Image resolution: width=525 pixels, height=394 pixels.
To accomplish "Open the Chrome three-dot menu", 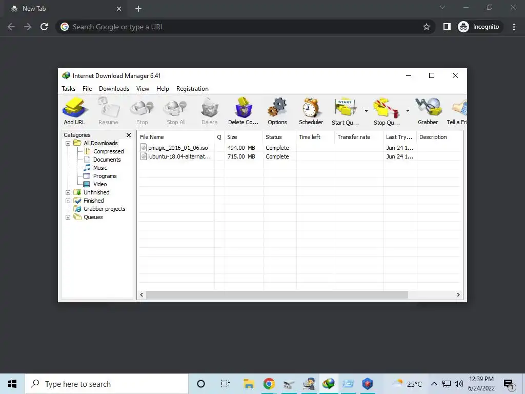I will [514, 27].
